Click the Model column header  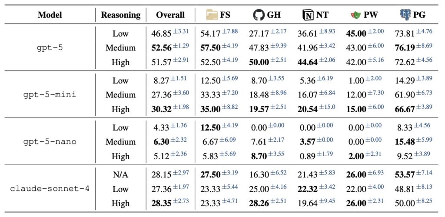[x=49, y=15]
